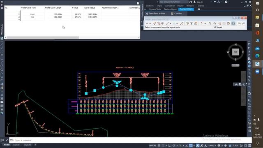
Task: Click the Draw Parts in View button
Action: coord(155,14)
